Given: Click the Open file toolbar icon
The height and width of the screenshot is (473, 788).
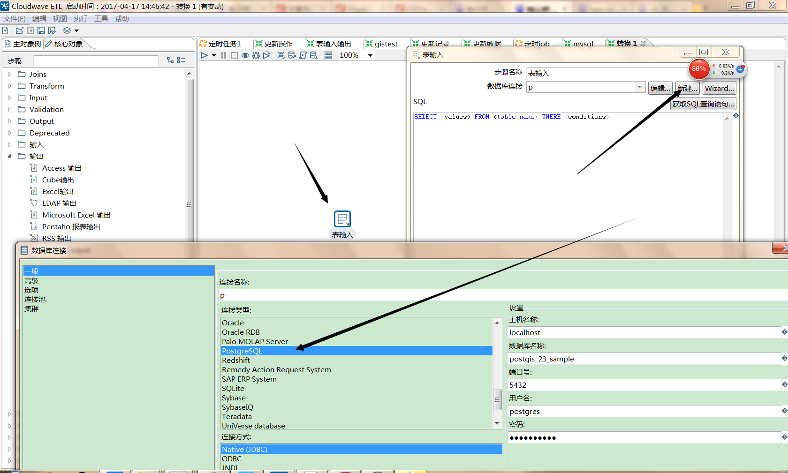Looking at the screenshot, I should point(19,30).
